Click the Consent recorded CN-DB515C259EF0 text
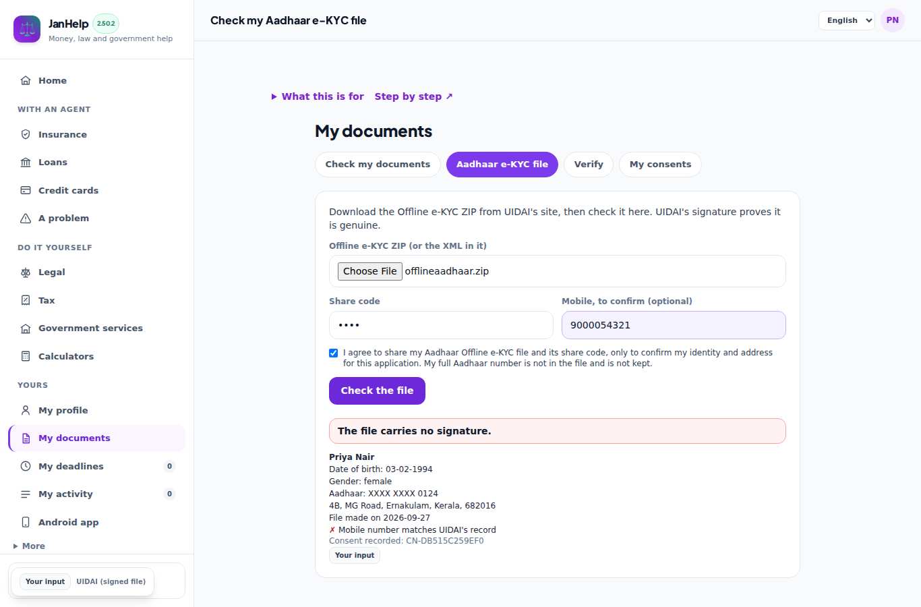 (407, 541)
